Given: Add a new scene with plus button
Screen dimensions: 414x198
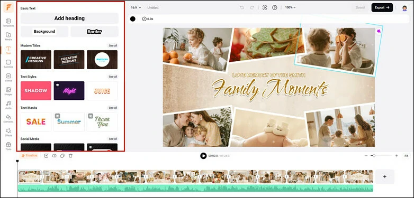Looking at the screenshot, I should (x=385, y=176).
